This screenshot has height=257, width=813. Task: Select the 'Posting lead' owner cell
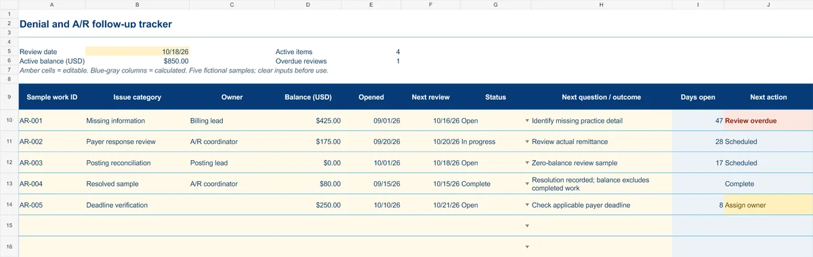(232, 163)
